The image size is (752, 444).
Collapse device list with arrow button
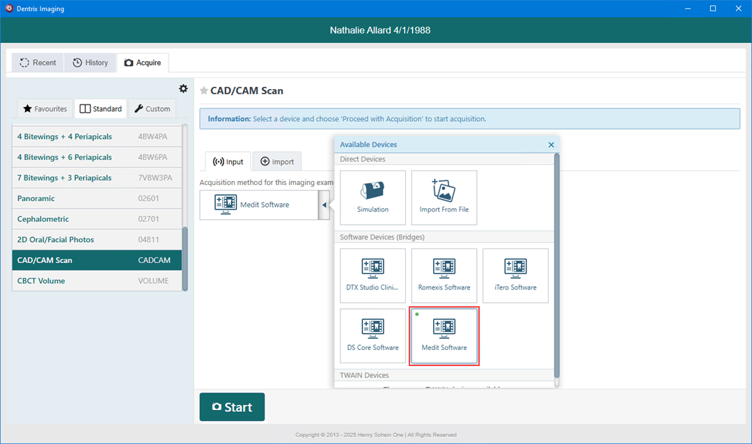(x=324, y=205)
